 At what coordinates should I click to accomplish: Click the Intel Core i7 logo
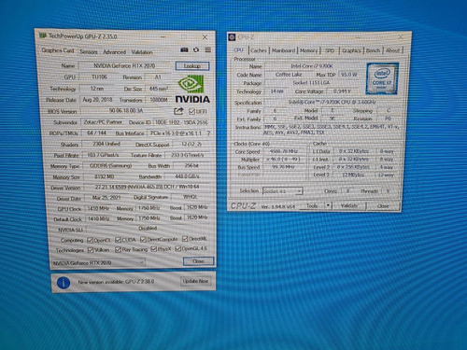pyautogui.click(x=382, y=78)
